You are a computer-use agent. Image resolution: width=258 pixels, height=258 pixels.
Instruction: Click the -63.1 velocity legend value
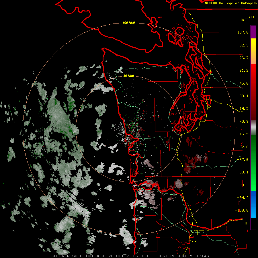pos(243,172)
